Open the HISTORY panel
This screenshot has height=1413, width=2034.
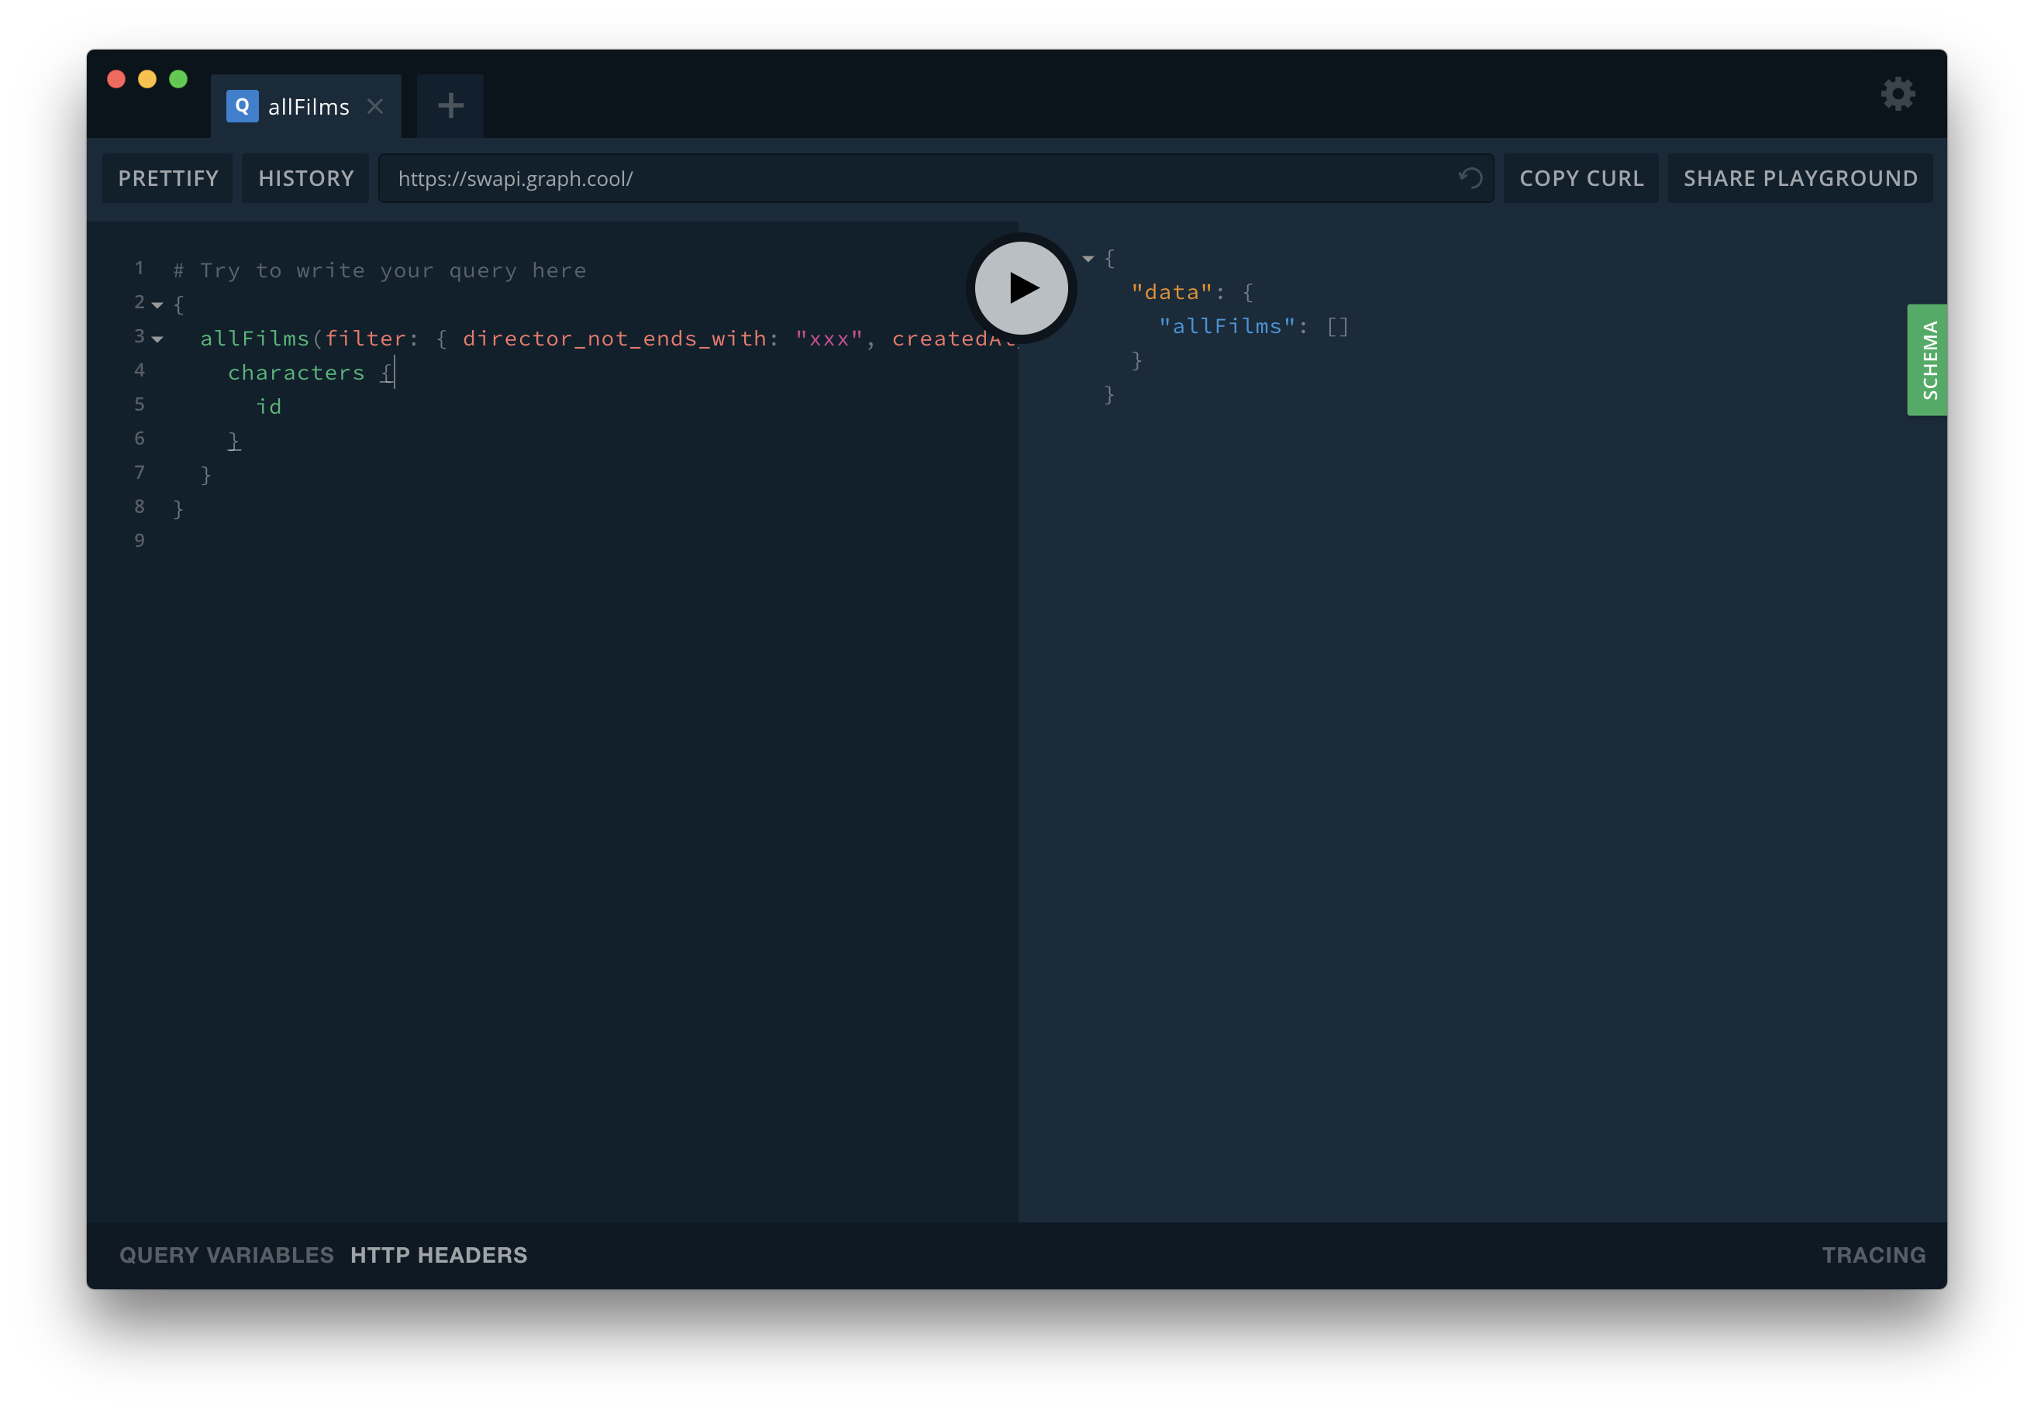pos(305,178)
